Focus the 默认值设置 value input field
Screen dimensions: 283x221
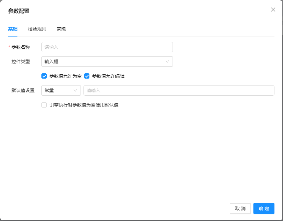tap(179, 90)
